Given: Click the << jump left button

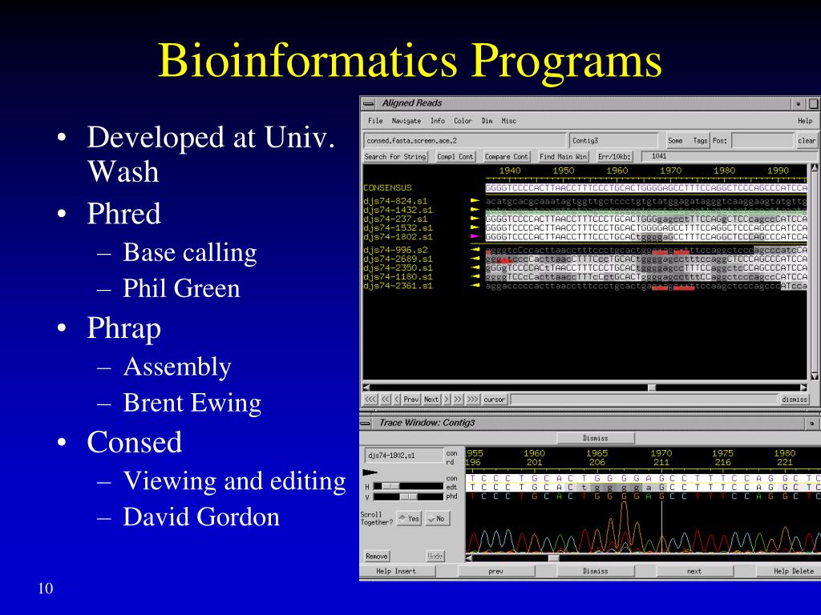Looking at the screenshot, I should [386, 399].
